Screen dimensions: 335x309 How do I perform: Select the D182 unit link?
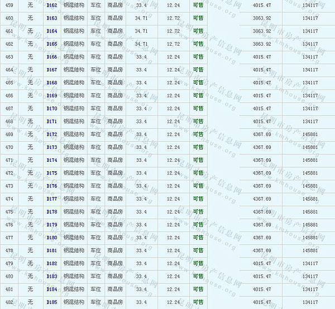pyautogui.click(x=51, y=263)
